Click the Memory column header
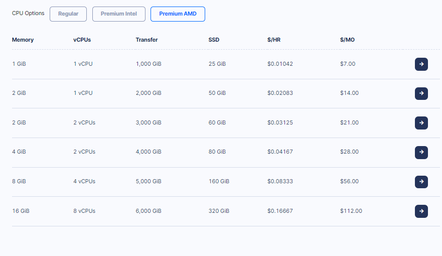Image resolution: width=442 pixels, height=256 pixels. point(23,40)
